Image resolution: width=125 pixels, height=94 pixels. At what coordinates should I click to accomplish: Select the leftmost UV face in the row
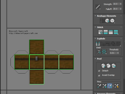click(22, 62)
